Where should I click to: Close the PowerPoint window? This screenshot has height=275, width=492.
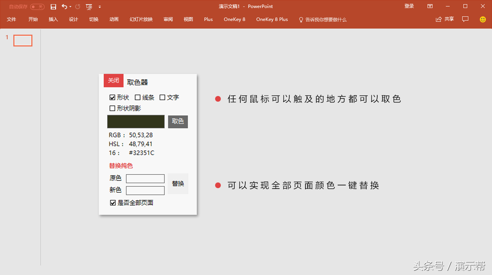pos(483,6)
